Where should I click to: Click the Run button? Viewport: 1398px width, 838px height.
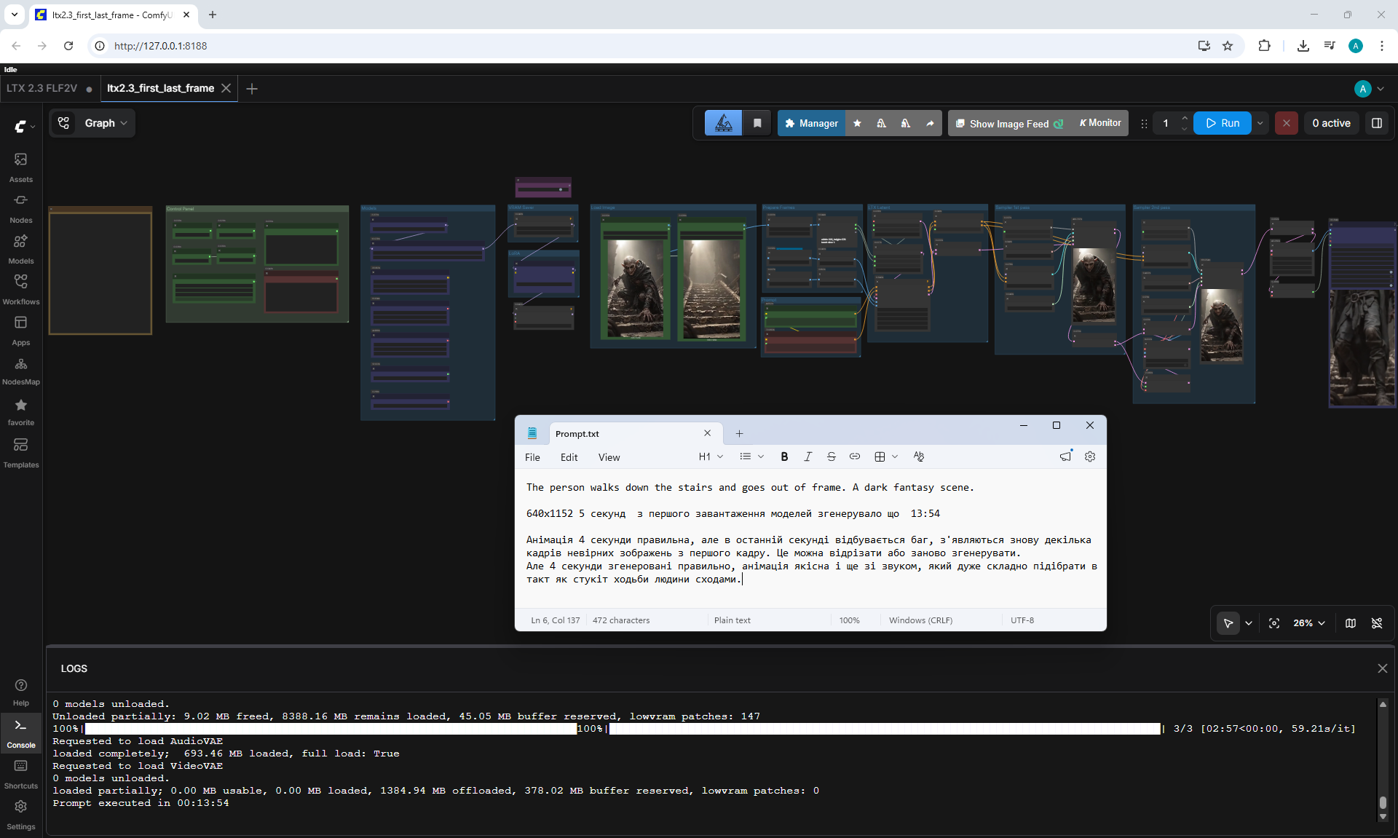pyautogui.click(x=1223, y=123)
